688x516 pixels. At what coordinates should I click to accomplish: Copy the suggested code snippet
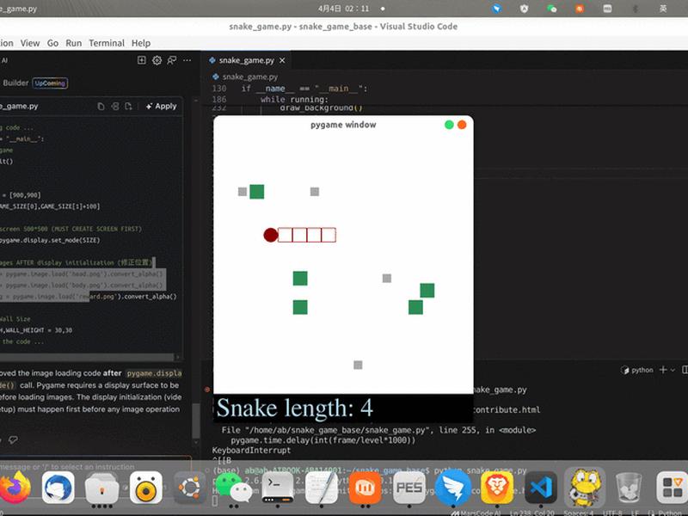click(101, 106)
